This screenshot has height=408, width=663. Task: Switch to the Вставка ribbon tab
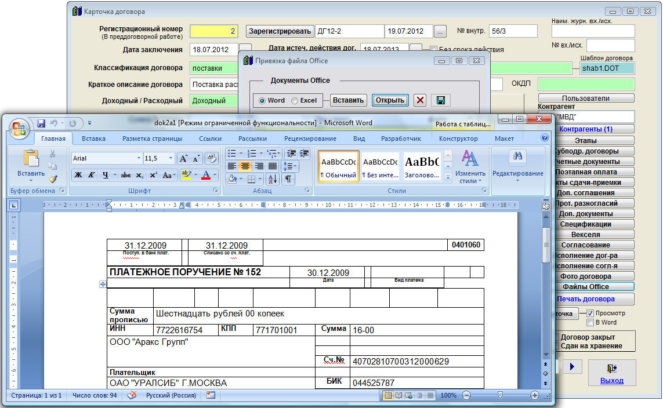pyautogui.click(x=93, y=139)
